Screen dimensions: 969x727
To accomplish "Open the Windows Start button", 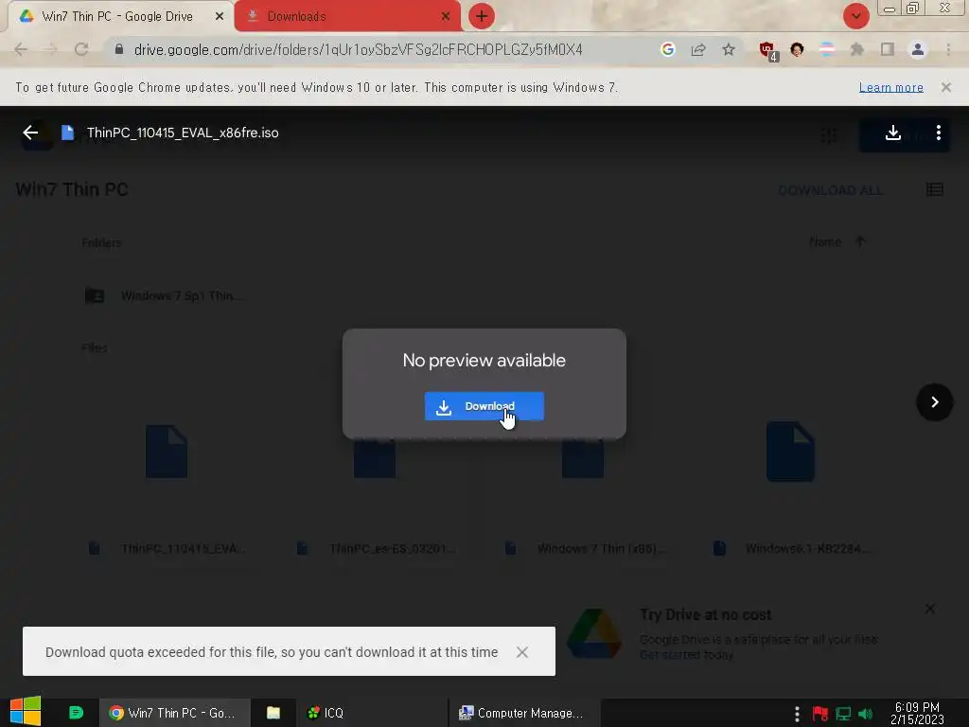I will click(26, 712).
